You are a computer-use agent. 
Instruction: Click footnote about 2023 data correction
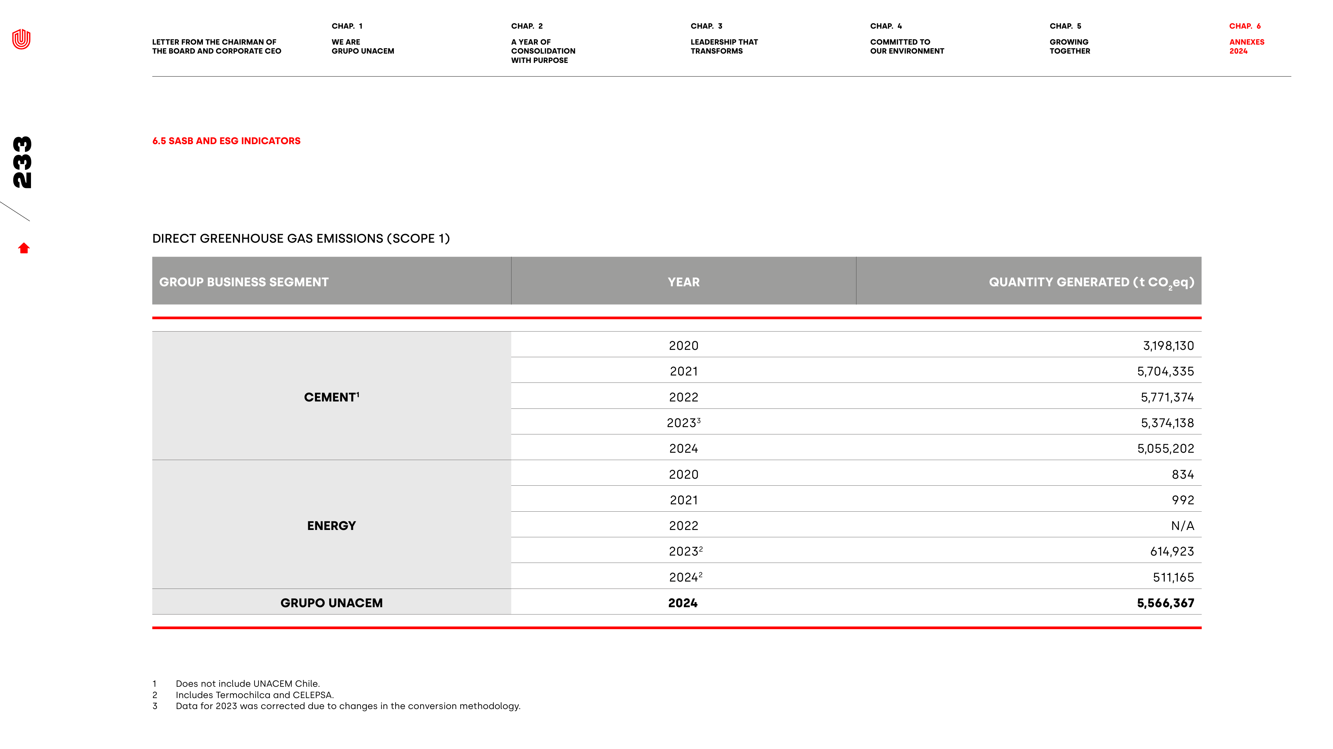[x=348, y=706]
